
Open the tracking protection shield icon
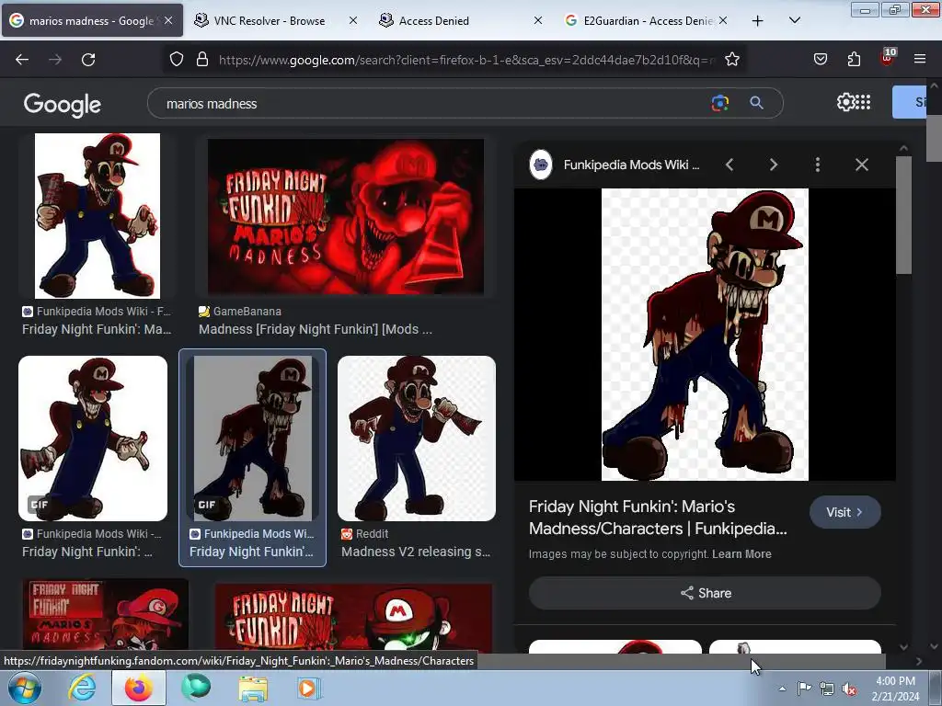pos(176,59)
